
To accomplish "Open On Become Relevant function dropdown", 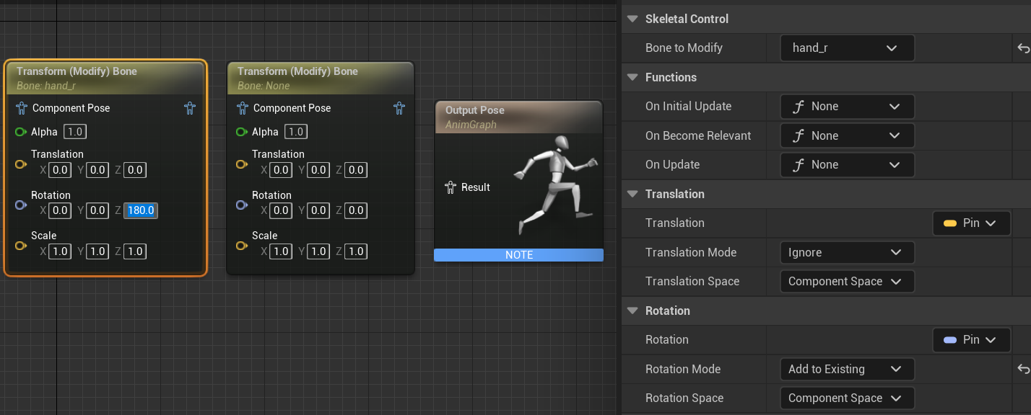I will (848, 135).
